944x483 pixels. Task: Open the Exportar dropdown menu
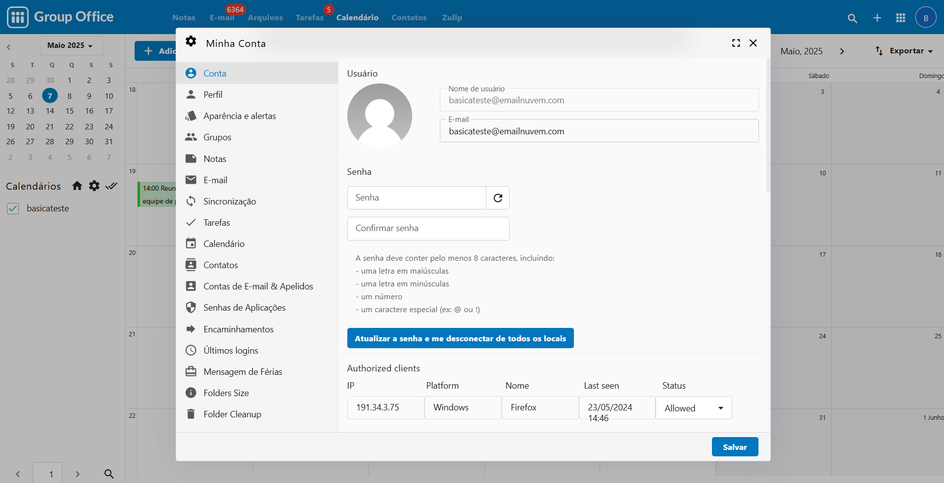(x=905, y=51)
